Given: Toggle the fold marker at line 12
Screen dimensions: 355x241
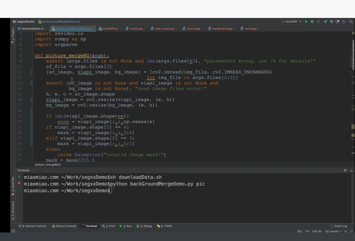Looking at the screenshot, I should 32,78.
